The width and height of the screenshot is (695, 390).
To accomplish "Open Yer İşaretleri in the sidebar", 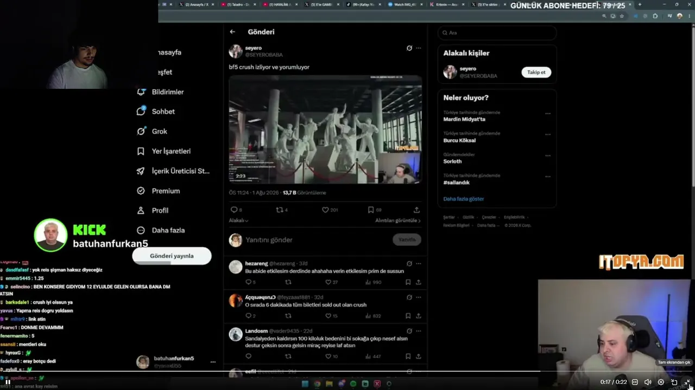I will point(163,151).
